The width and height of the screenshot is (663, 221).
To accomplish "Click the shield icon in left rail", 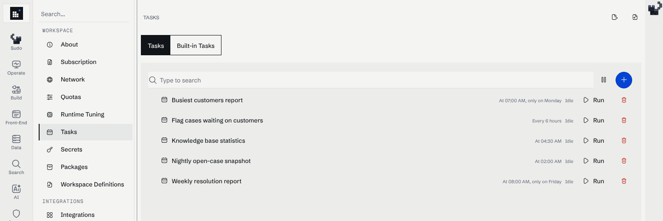I will click(16, 214).
